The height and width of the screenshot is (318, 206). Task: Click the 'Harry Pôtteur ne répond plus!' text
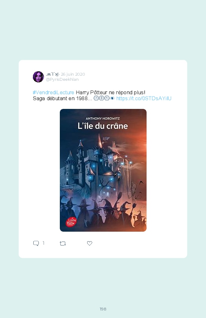(111, 93)
